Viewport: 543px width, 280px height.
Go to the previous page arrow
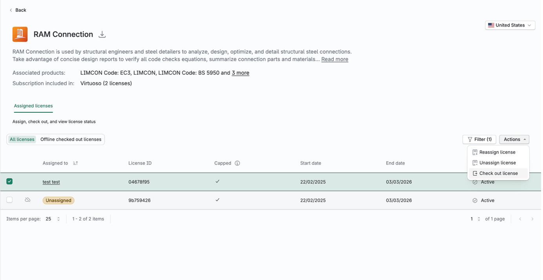click(520, 219)
